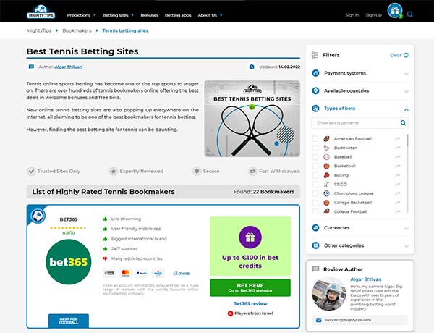This screenshot has height=333, width=434.
Task: Check the Baseball checkbox
Action: click(x=315, y=157)
